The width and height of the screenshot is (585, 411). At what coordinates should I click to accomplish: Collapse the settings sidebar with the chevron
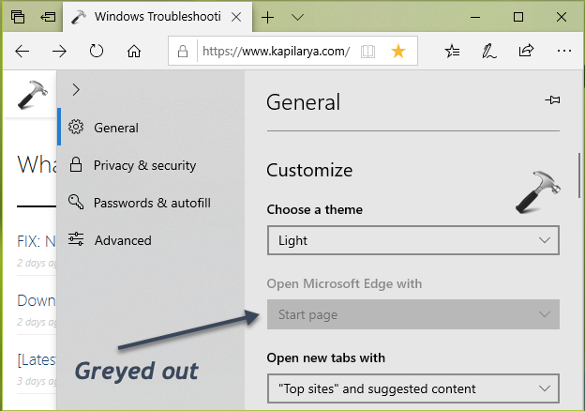(76, 89)
